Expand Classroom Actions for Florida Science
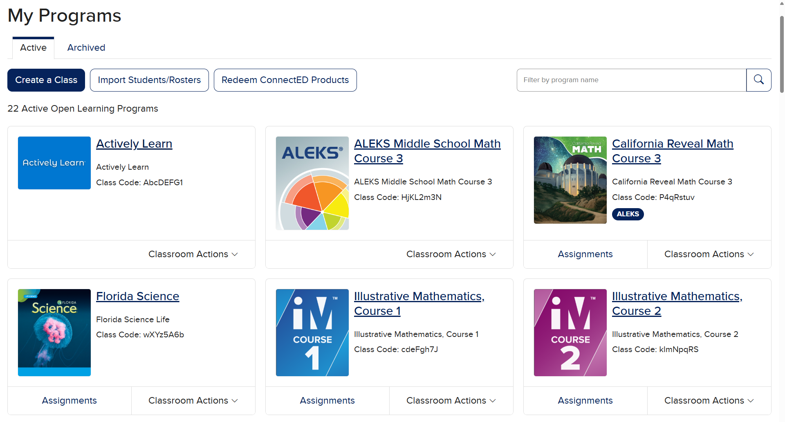Image resolution: width=785 pixels, height=422 pixels. click(x=193, y=401)
